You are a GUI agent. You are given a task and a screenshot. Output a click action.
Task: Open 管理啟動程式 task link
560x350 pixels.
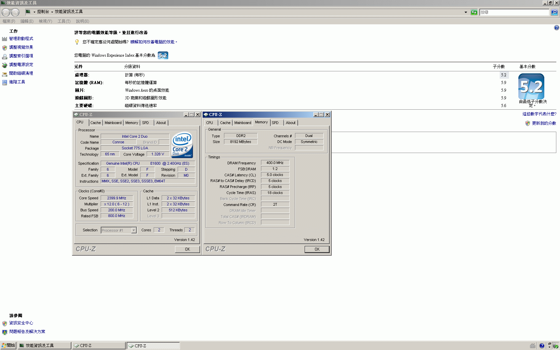pos(21,39)
